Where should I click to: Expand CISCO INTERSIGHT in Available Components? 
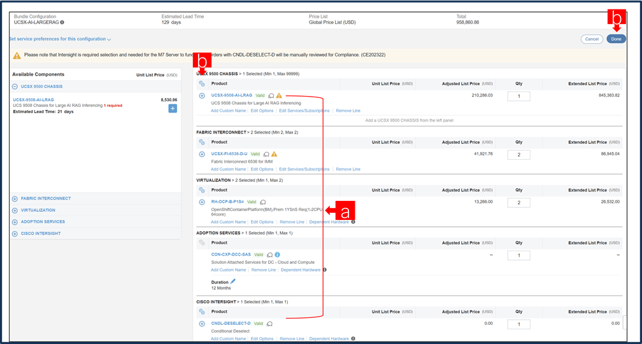[x=15, y=234]
